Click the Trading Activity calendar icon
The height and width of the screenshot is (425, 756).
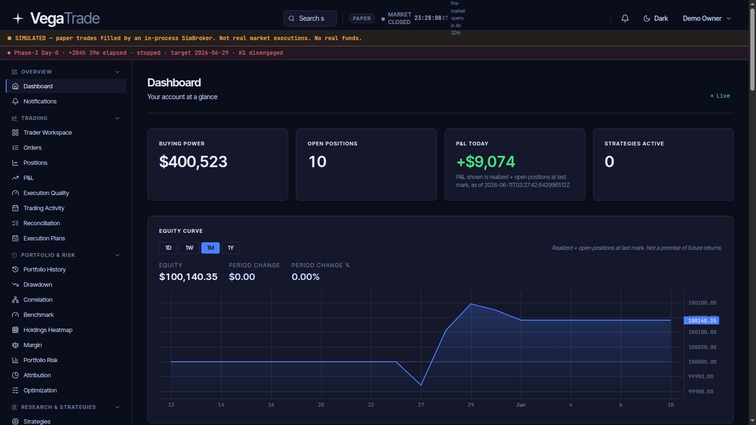(x=15, y=208)
